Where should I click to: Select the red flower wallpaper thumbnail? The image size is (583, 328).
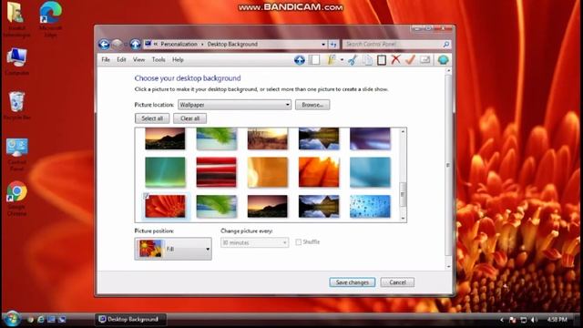point(165,206)
